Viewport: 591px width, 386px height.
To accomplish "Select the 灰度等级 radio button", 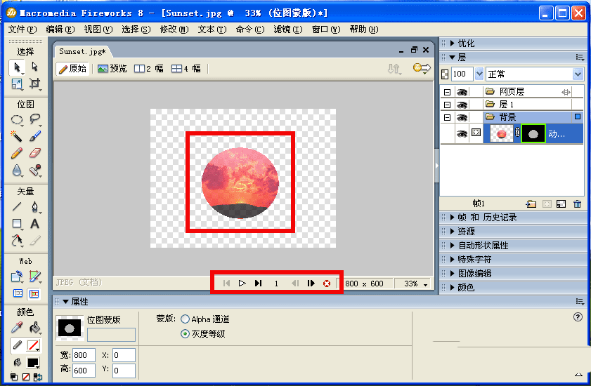I will [x=185, y=333].
